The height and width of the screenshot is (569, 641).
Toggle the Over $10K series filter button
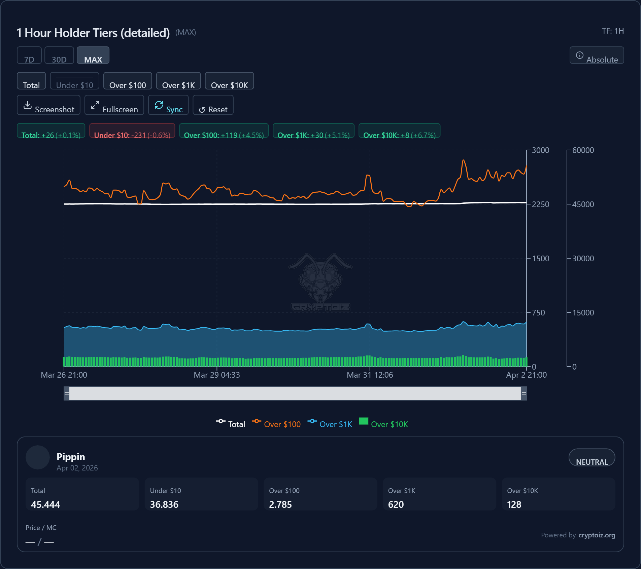229,81
